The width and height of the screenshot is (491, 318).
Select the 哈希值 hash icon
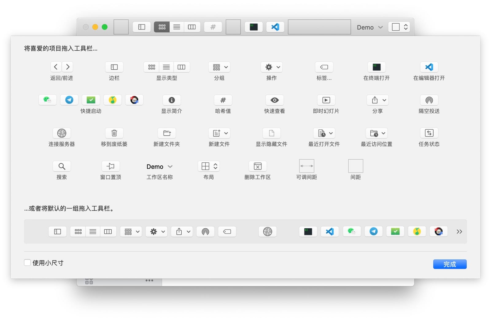tap(223, 100)
